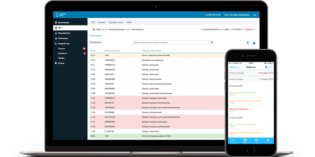Click the filter funnel icon above operations
315x157 pixels.
[248, 43]
